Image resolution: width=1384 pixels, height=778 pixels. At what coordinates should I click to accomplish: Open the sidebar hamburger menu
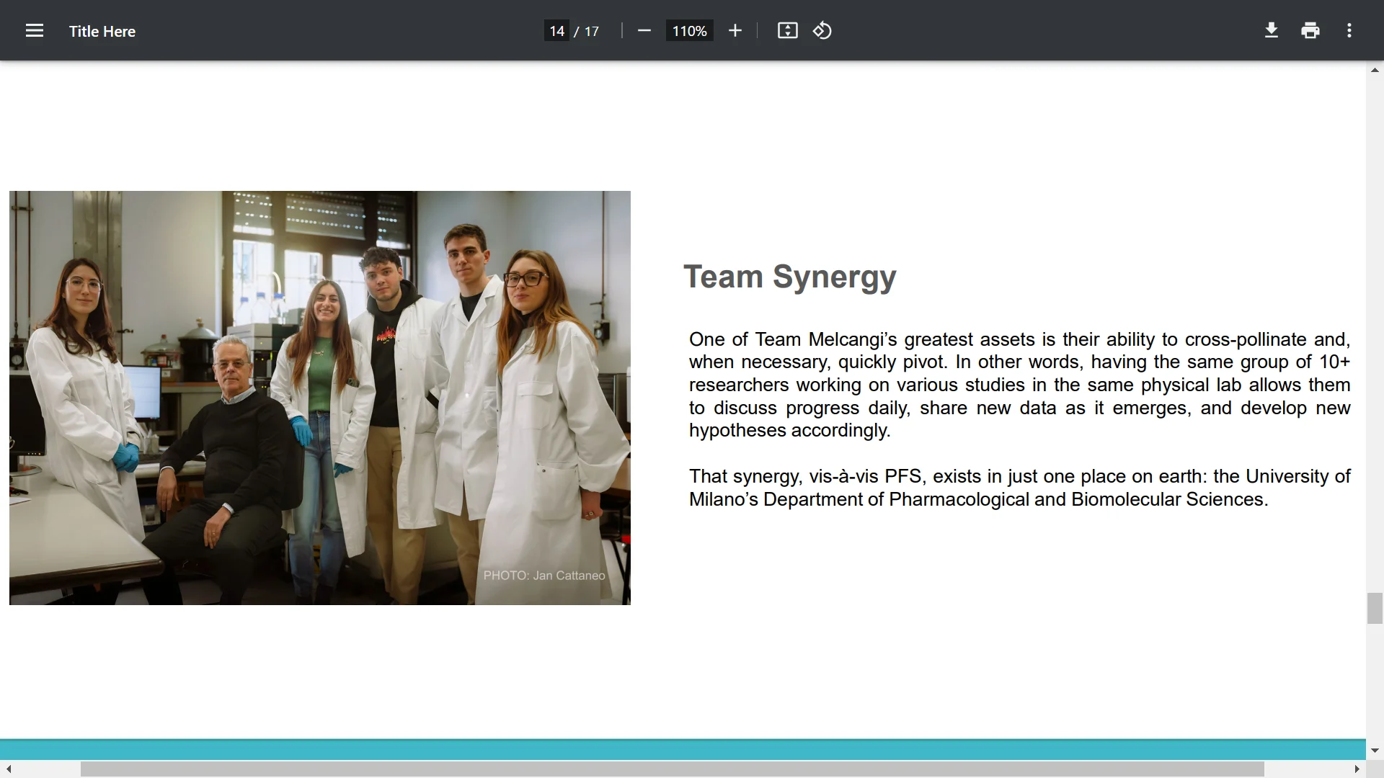[35, 31]
